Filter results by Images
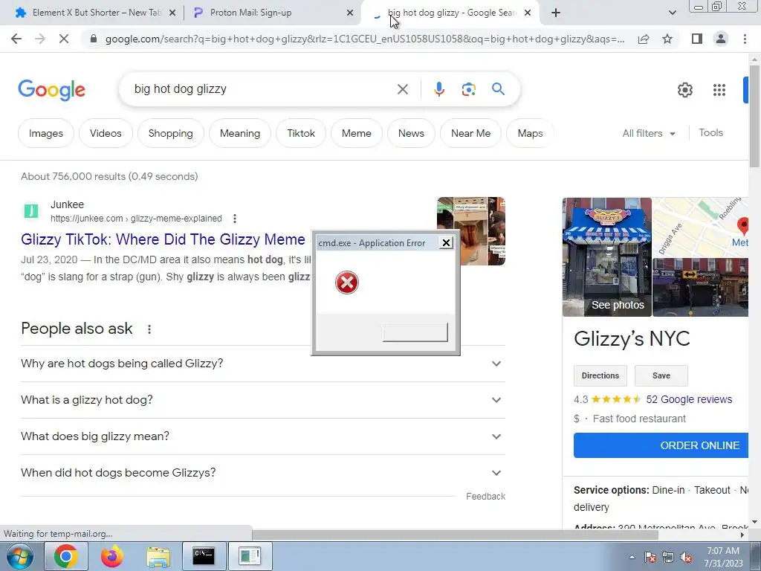Screen dimensions: 761x571 point(45,134)
